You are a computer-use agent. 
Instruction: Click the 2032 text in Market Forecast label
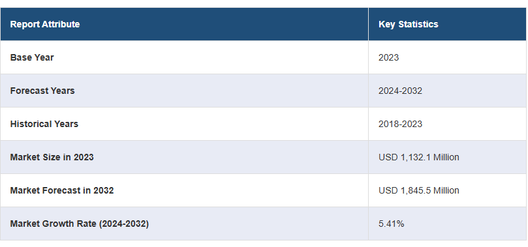pyautogui.click(x=104, y=190)
